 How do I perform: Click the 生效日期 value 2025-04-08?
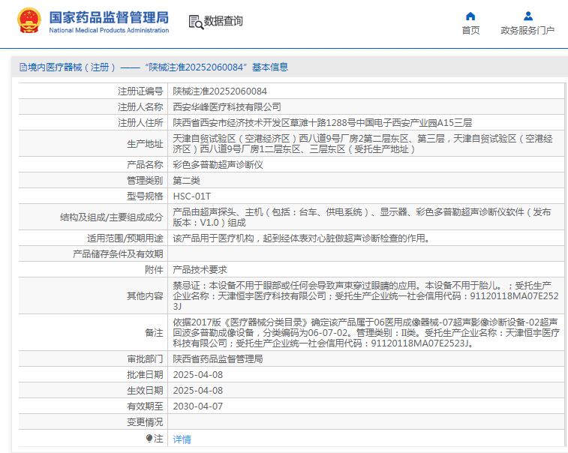(x=198, y=391)
